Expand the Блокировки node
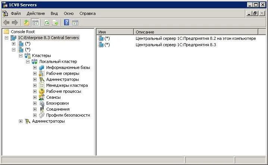 (x=35, y=103)
